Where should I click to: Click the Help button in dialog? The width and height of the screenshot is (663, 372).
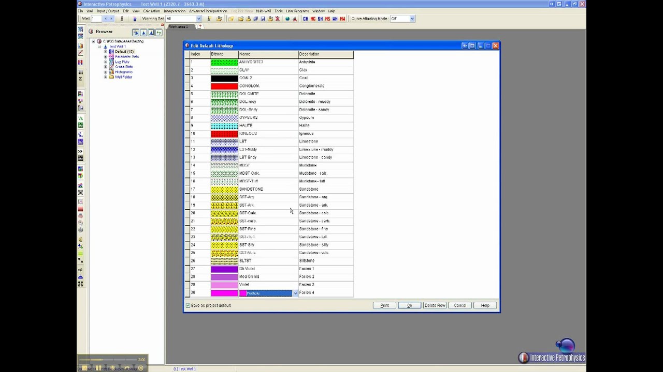(x=485, y=305)
